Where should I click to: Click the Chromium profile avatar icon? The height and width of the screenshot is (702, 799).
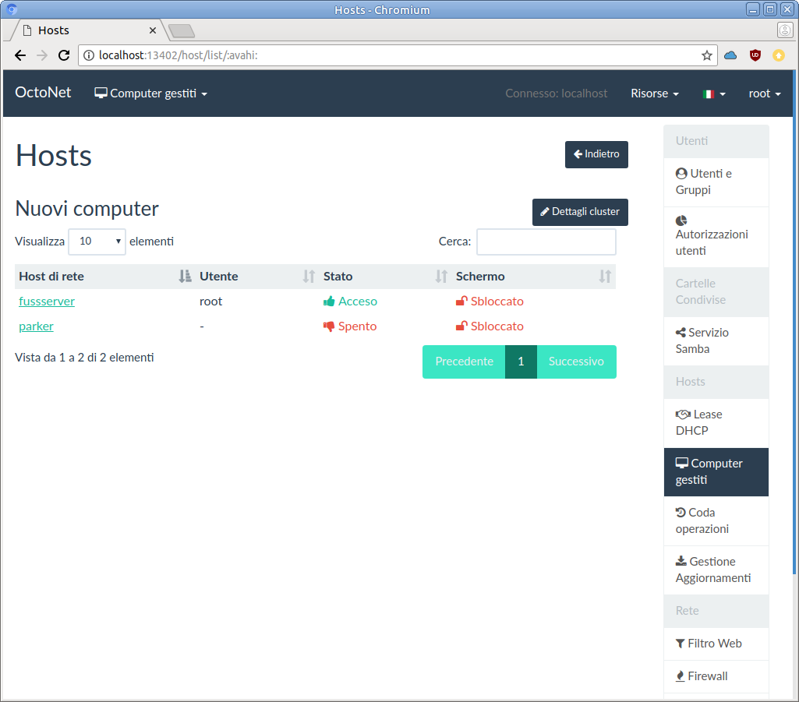coord(785,30)
